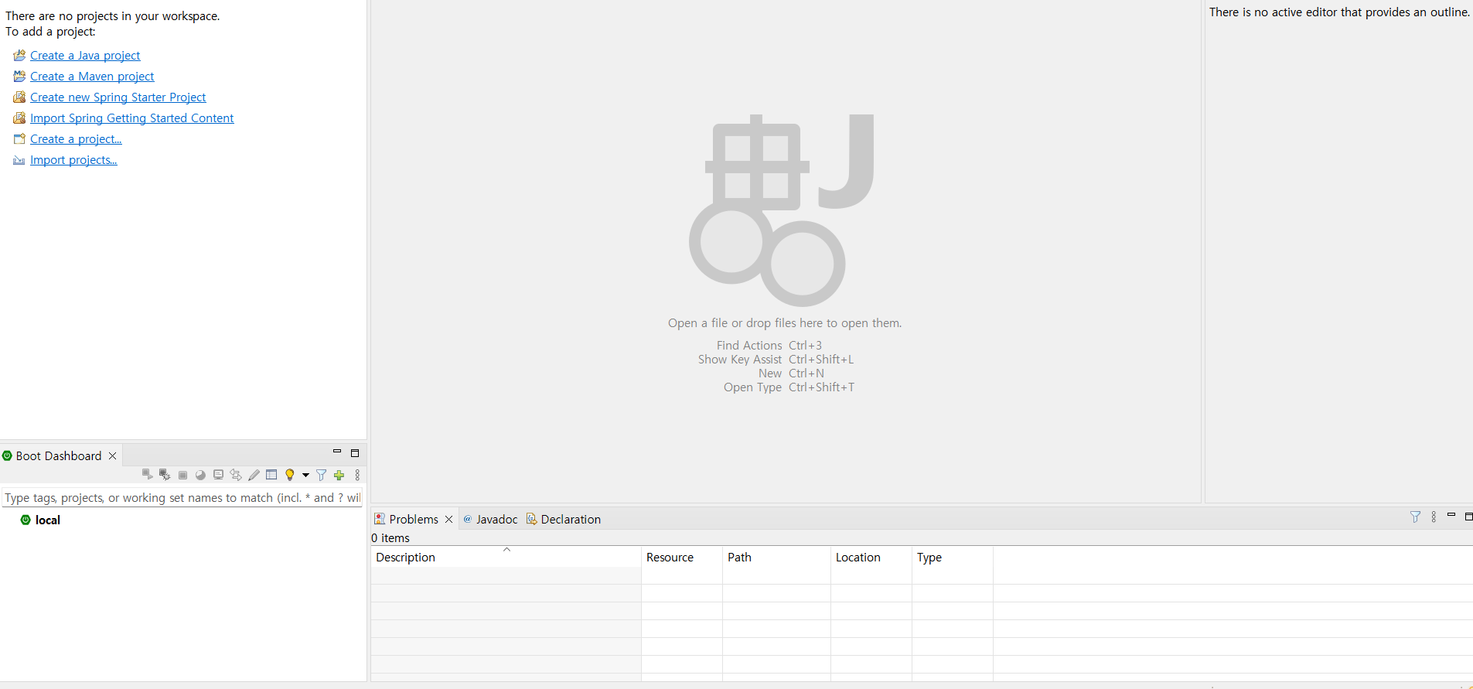Close the Problems tab
This screenshot has width=1473, height=689.
tap(448, 519)
